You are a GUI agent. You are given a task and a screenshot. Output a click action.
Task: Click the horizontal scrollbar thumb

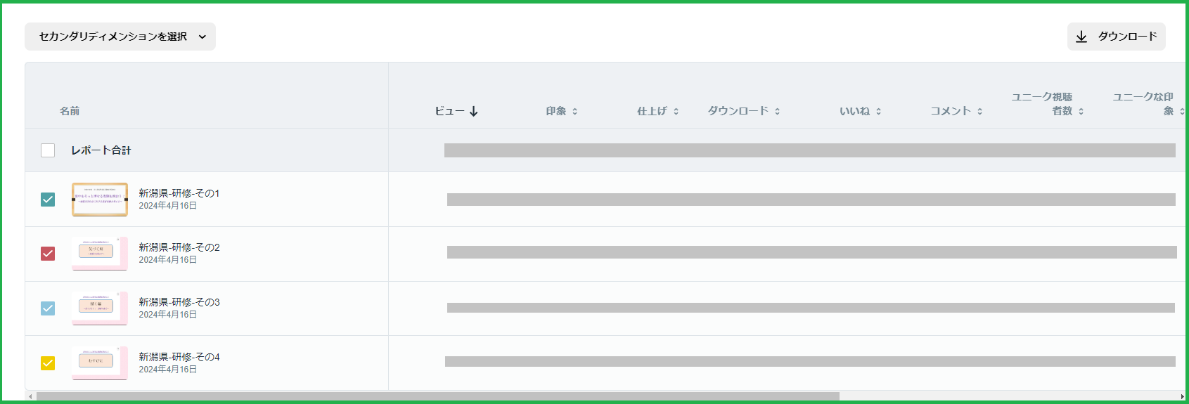[438, 396]
